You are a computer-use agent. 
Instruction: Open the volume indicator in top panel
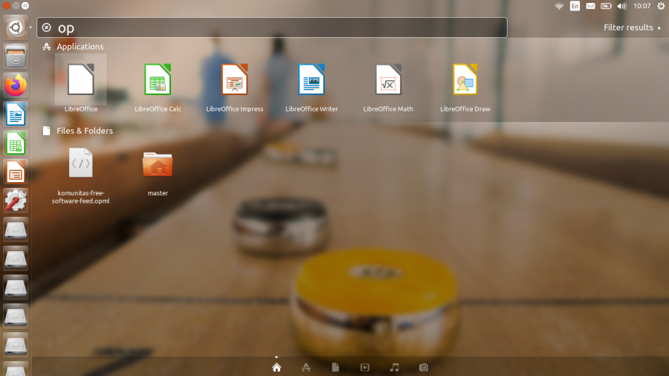click(621, 6)
